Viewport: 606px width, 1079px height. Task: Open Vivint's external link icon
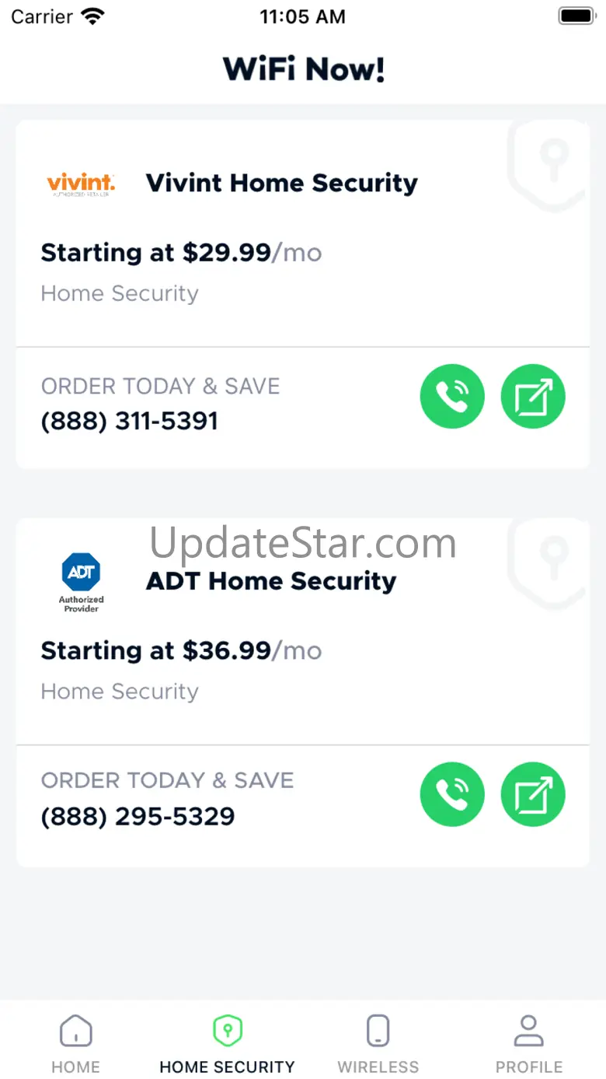pos(533,397)
